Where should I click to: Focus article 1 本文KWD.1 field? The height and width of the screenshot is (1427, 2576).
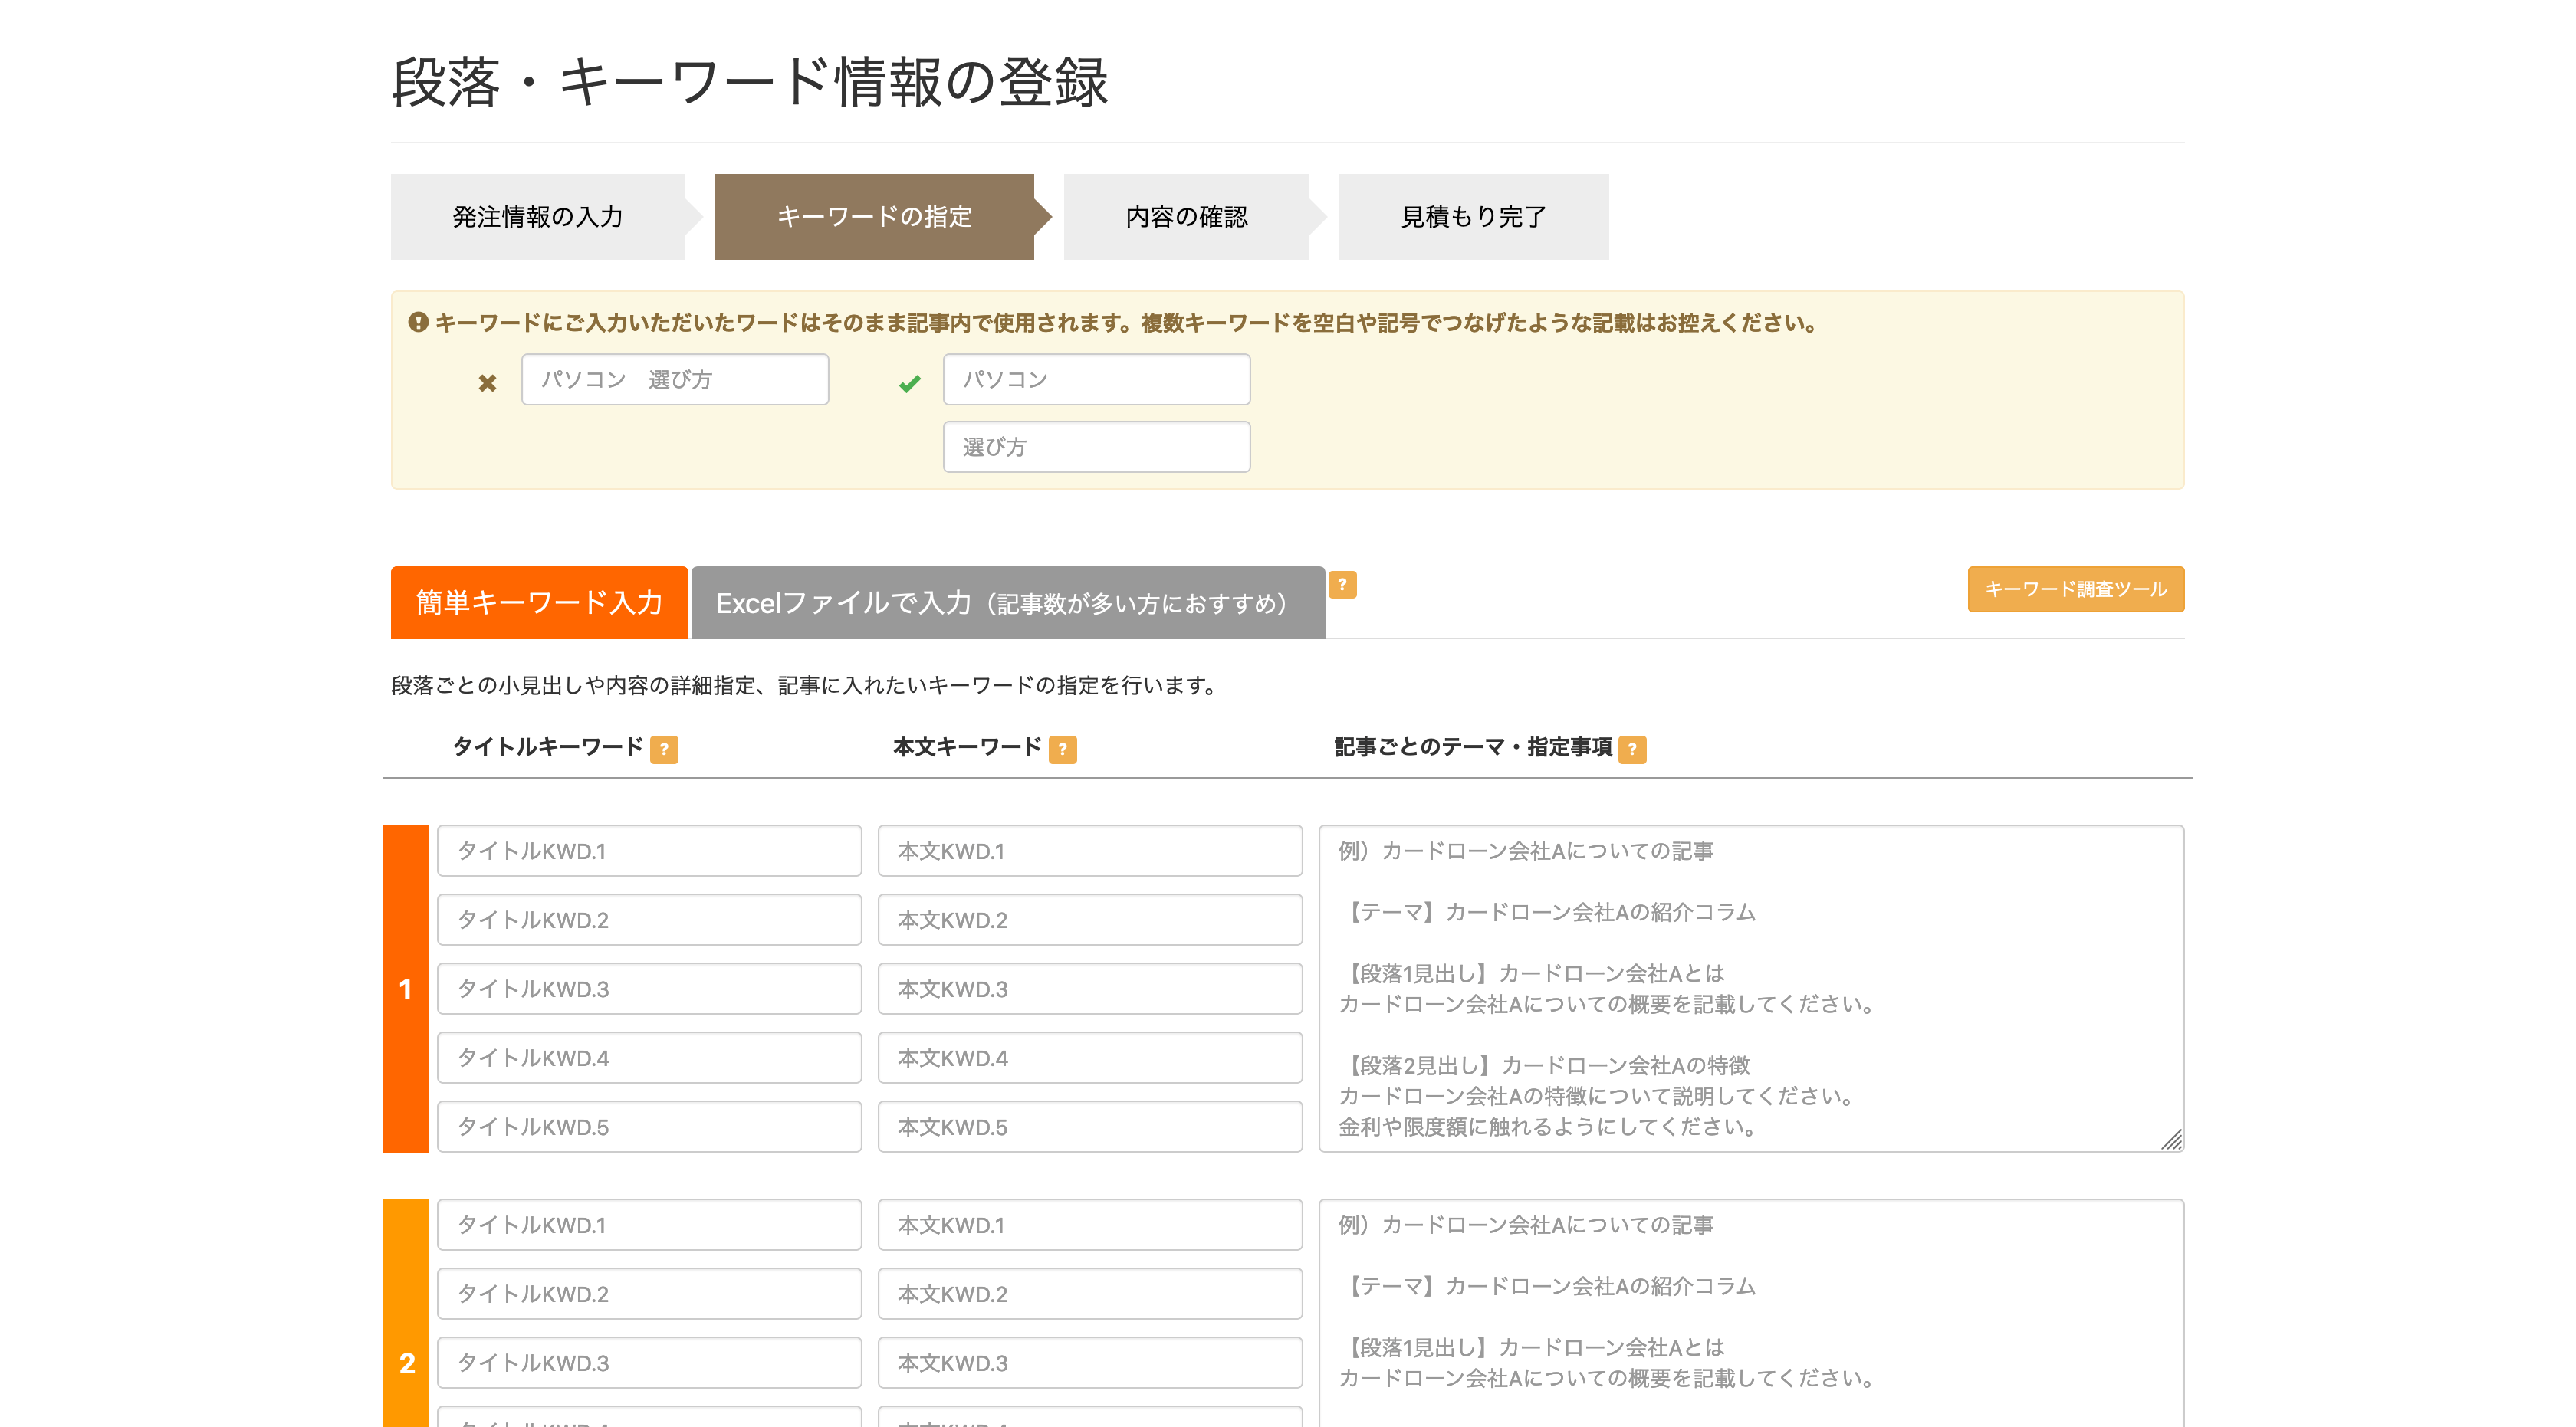(x=1090, y=851)
